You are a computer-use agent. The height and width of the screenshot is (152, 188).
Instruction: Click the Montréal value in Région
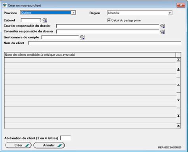click(114, 13)
